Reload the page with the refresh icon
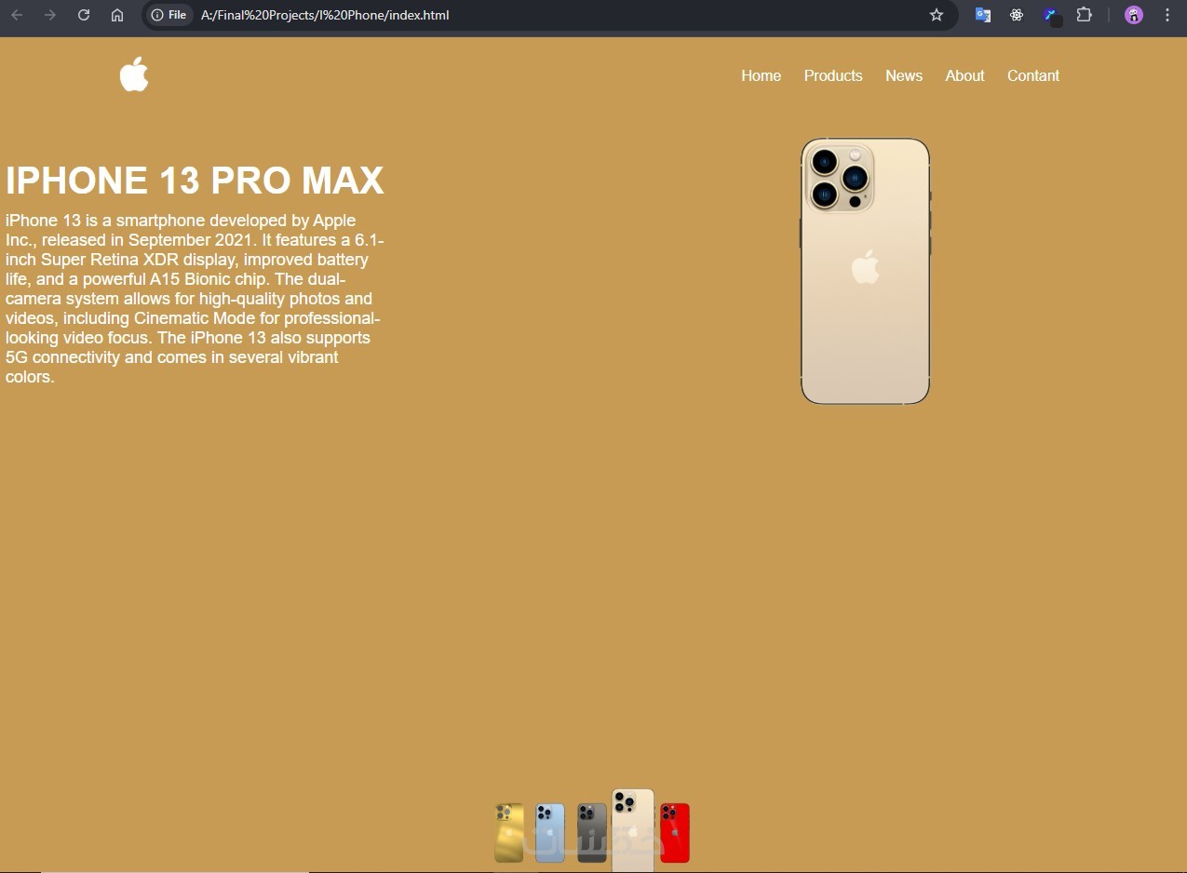 84,15
